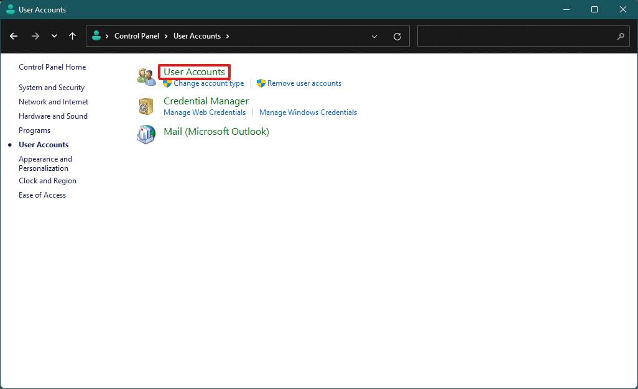Expand chevron after User Accounts breadcrumb

pos(228,36)
